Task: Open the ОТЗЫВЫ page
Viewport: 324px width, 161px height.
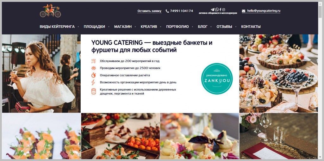Action: pos(224,27)
